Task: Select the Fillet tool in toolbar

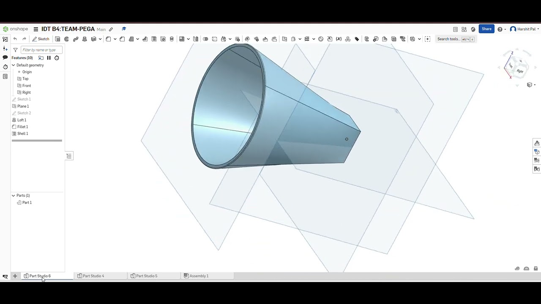Action: [108, 39]
